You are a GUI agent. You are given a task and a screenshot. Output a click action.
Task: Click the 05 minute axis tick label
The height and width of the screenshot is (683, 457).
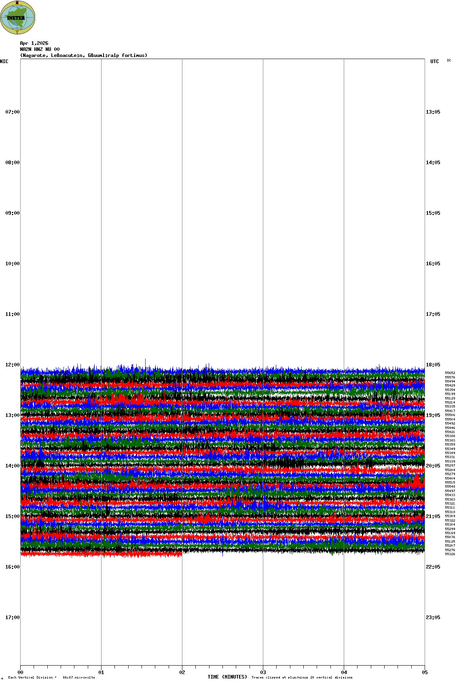425,672
